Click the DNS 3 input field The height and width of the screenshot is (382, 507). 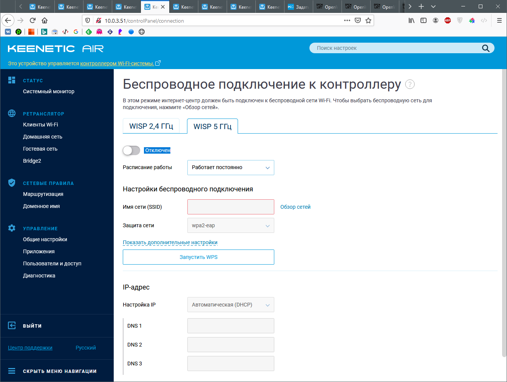click(x=231, y=364)
